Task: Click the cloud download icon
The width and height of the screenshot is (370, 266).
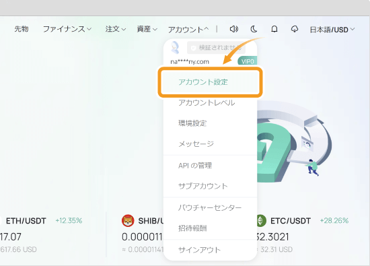Action: tap(295, 29)
